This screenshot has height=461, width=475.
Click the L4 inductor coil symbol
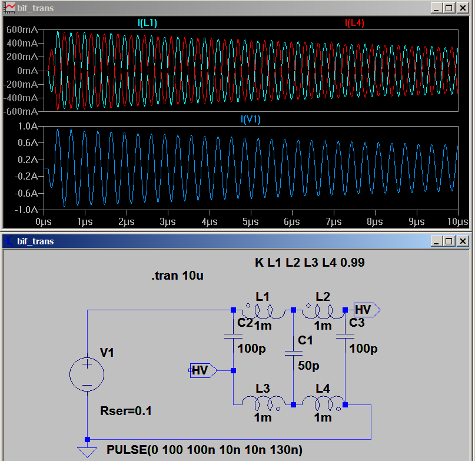click(x=318, y=403)
